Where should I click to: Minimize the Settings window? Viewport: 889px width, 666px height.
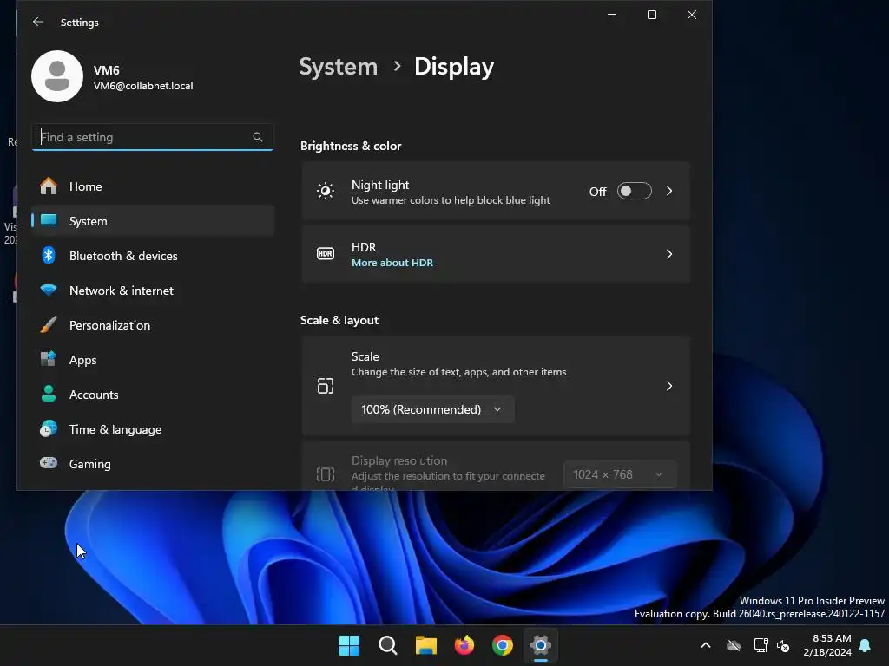click(x=612, y=15)
